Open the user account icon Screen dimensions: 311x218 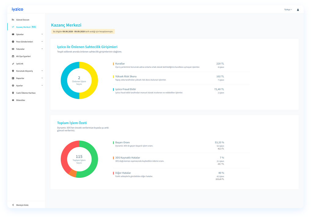(x=298, y=10)
